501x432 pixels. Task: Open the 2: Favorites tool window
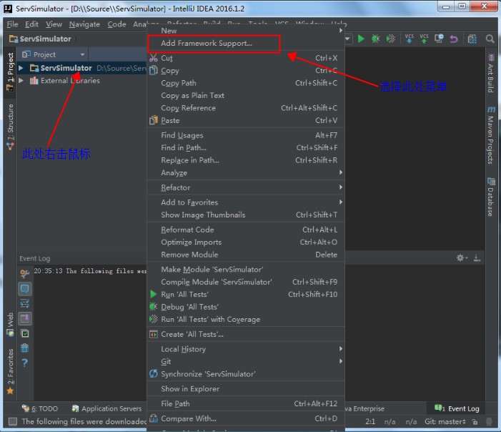[10, 372]
